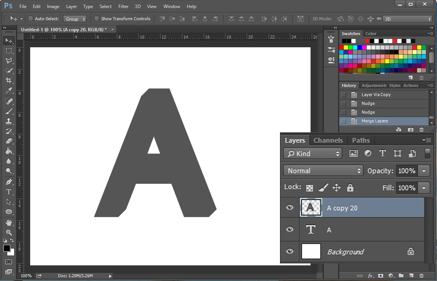
Task: Select the Healing Brush tool
Action: (9, 101)
